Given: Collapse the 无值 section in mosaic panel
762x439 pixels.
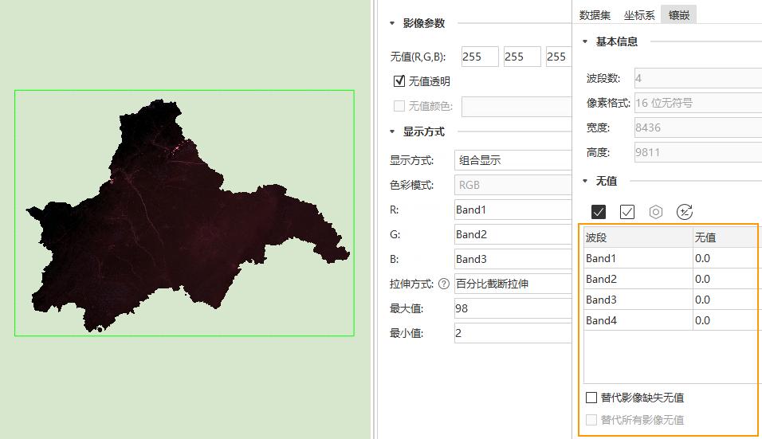Looking at the screenshot, I should click(x=585, y=182).
